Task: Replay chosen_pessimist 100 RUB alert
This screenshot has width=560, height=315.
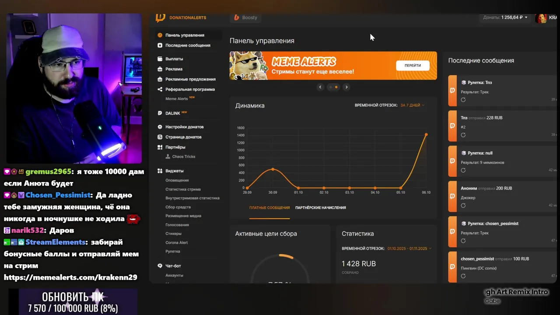Action: pyautogui.click(x=463, y=276)
